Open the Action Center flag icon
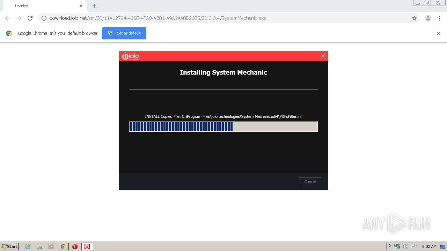 pyautogui.click(x=414, y=246)
